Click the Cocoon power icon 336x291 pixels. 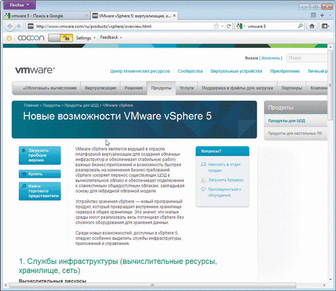(x=9, y=38)
